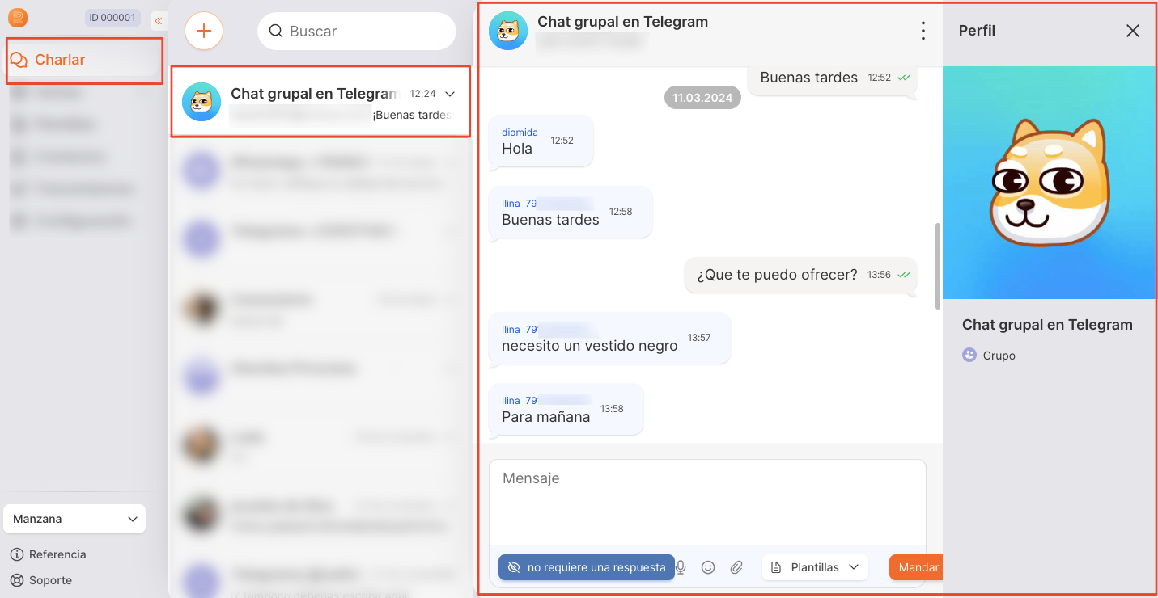Click the microphone voice message icon
Screen dimensions: 1158x598
681,567
